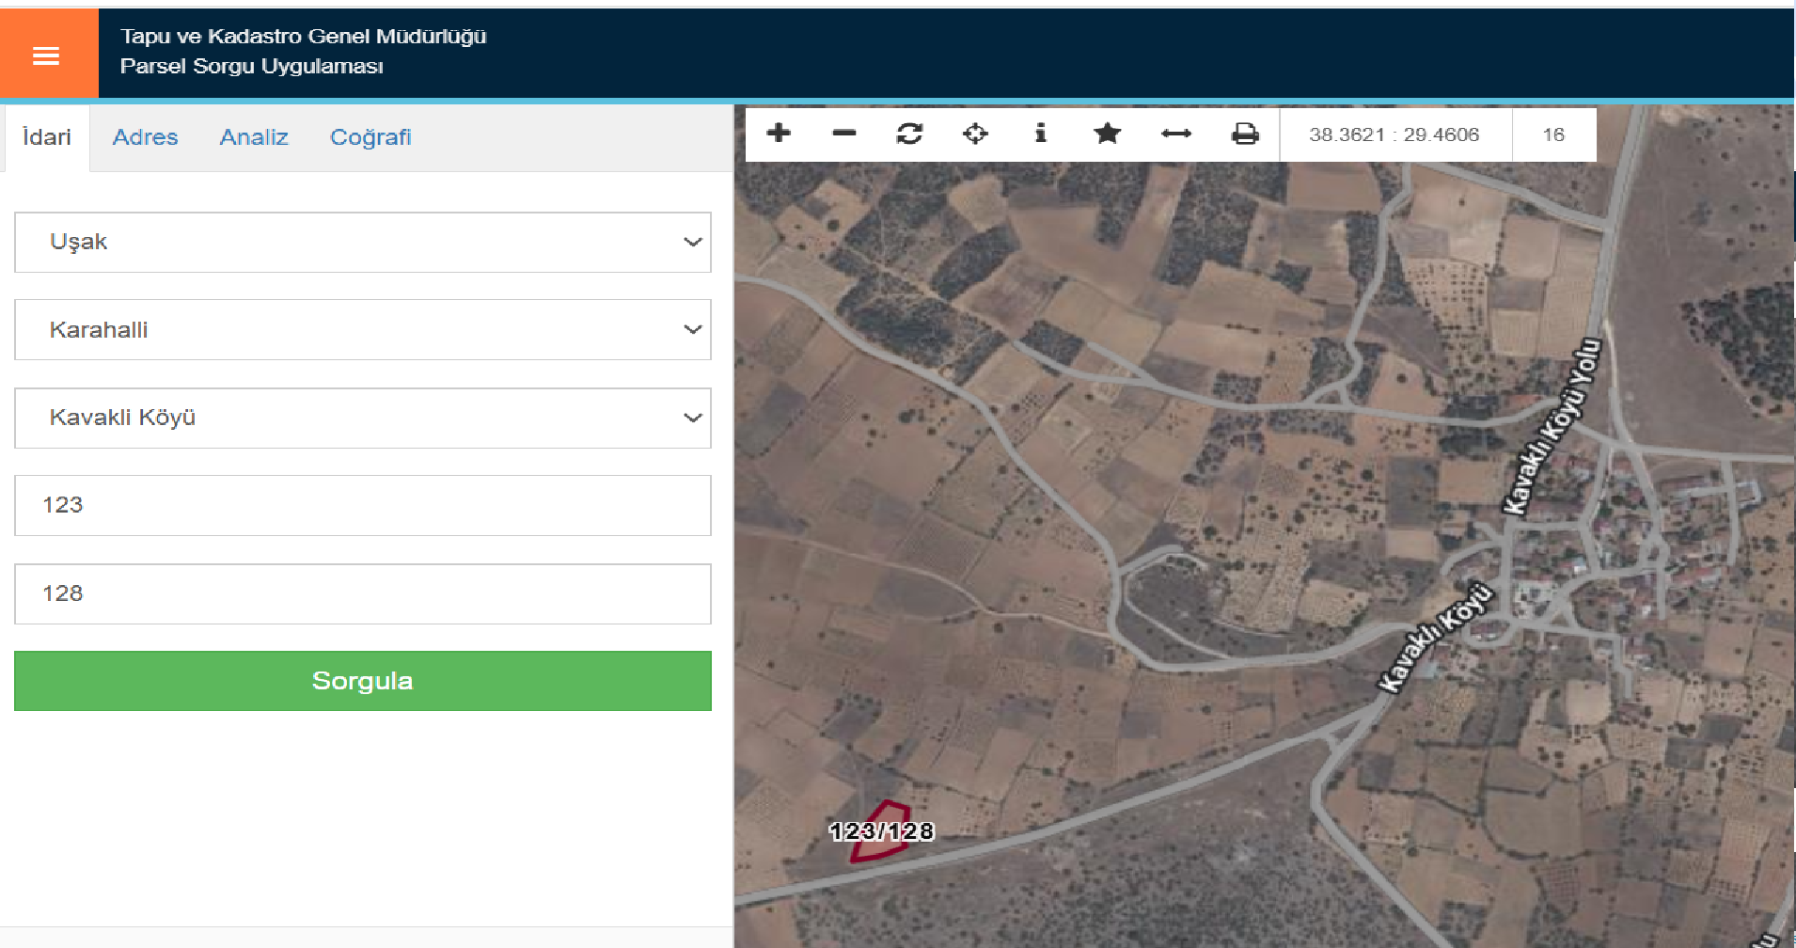This screenshot has height=948, width=1796.
Task: Focus the parcel field containing 128
Action: 363,593
